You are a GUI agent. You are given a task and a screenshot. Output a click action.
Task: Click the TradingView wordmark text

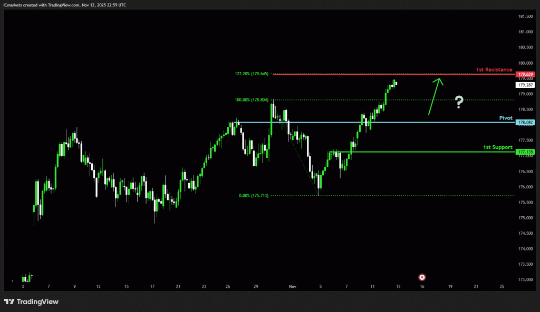[37, 301]
